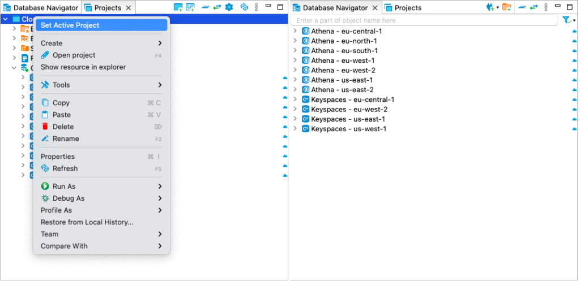Expand the Athena - eu-west-2 node
The image size is (580, 281).
click(x=295, y=70)
